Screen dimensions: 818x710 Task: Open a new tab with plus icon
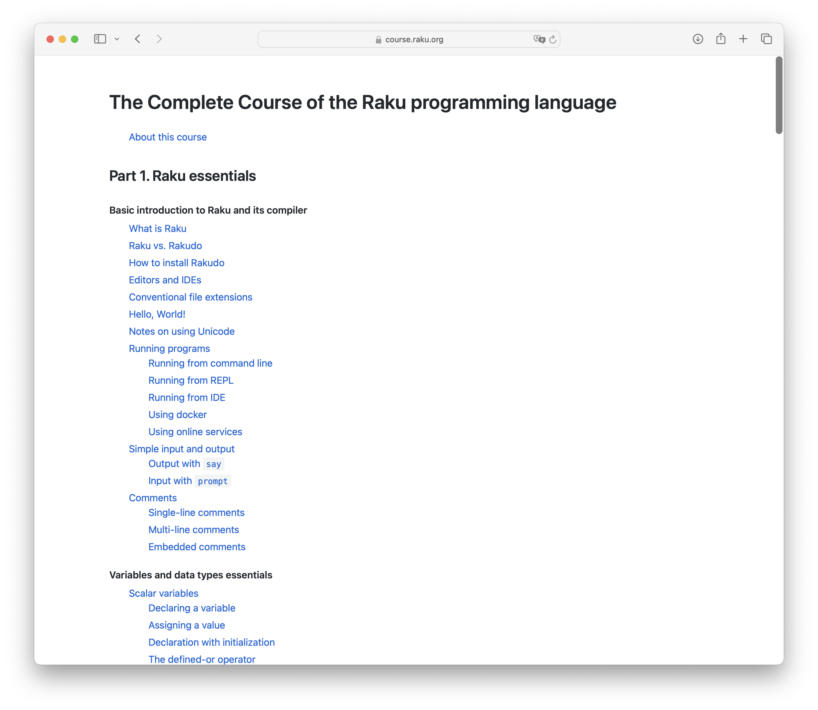pyautogui.click(x=743, y=39)
